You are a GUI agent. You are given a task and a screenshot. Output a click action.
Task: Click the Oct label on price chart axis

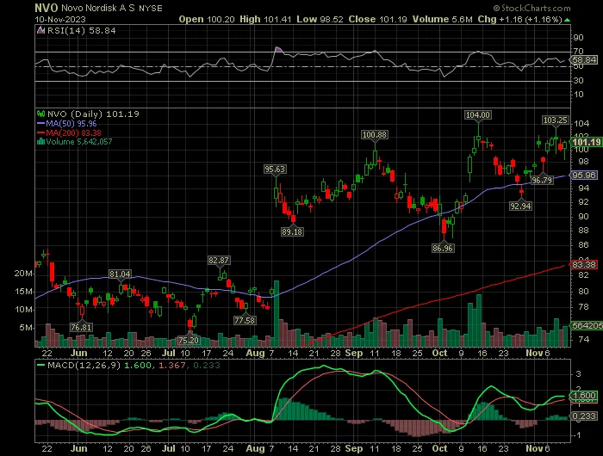click(439, 353)
